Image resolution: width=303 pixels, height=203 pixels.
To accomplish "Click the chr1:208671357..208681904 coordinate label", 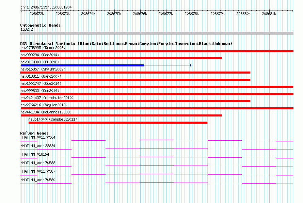I will click(x=46, y=7).
